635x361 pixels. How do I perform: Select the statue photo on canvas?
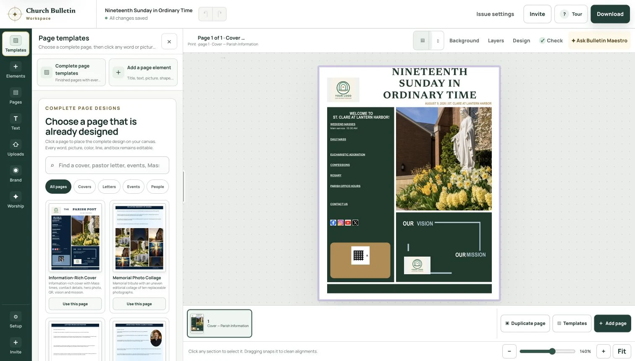443,158
